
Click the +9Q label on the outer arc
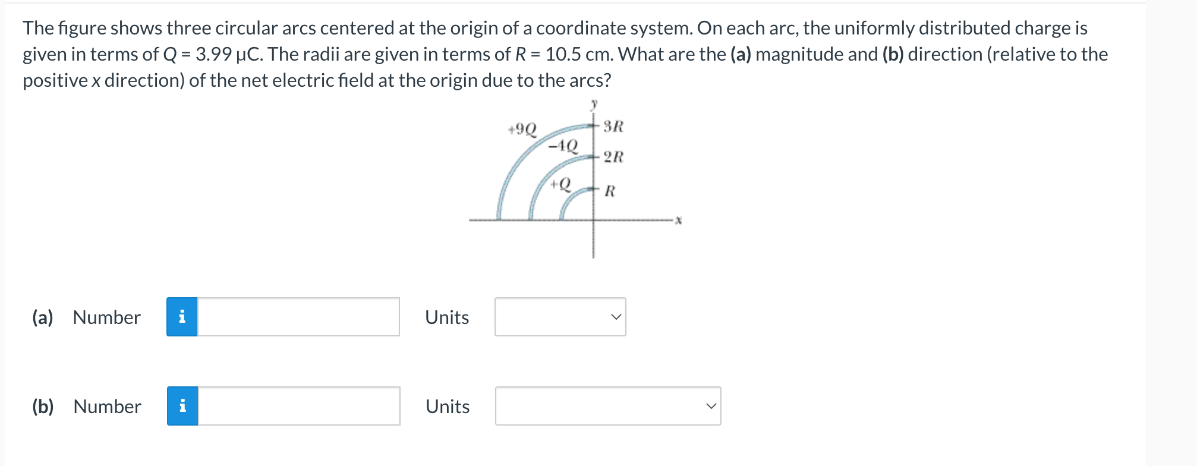(521, 129)
